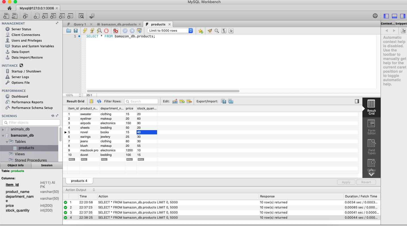407x226 pixels.
Task: Open the home screen tab icon
Action: point(9,8)
